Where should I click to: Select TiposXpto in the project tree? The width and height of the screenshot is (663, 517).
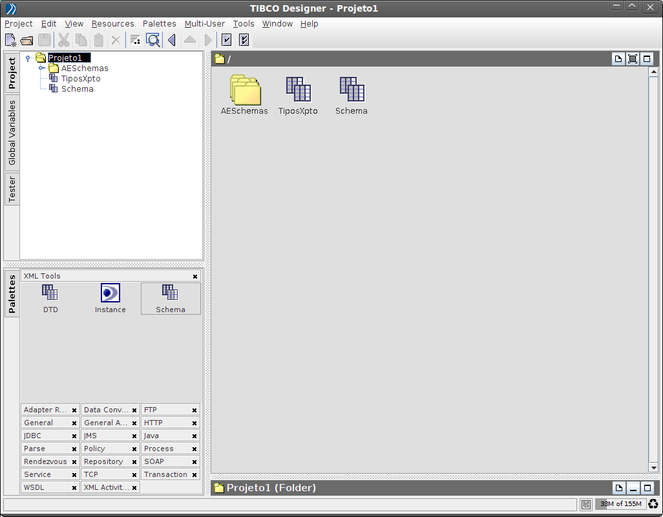(x=81, y=79)
